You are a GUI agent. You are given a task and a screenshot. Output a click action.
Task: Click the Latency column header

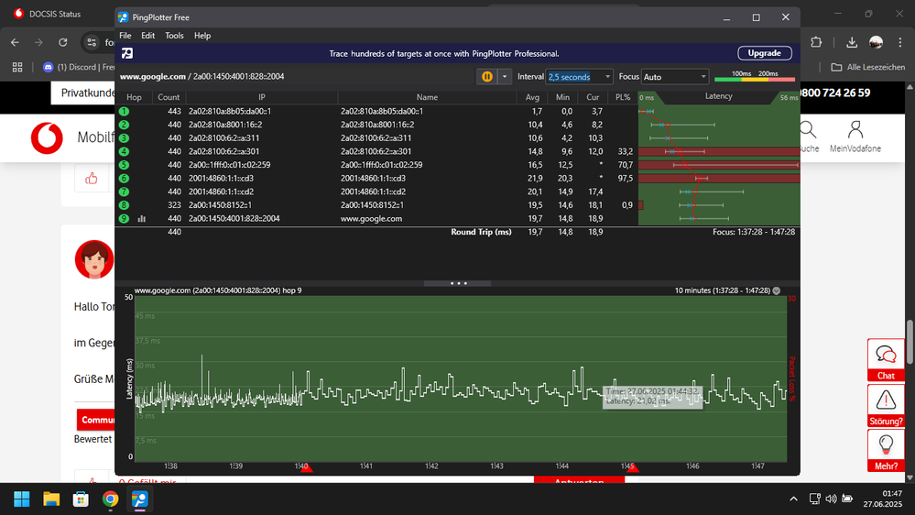(x=718, y=96)
